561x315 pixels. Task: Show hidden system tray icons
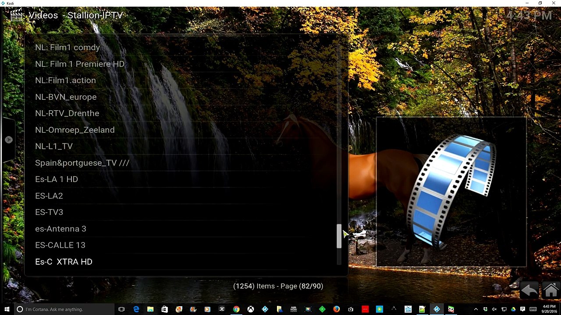coord(476,309)
